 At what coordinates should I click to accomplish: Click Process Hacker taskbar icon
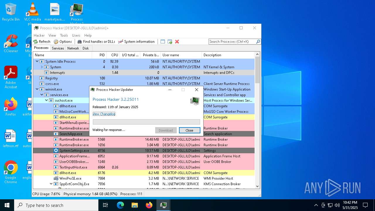[x=163, y=205]
